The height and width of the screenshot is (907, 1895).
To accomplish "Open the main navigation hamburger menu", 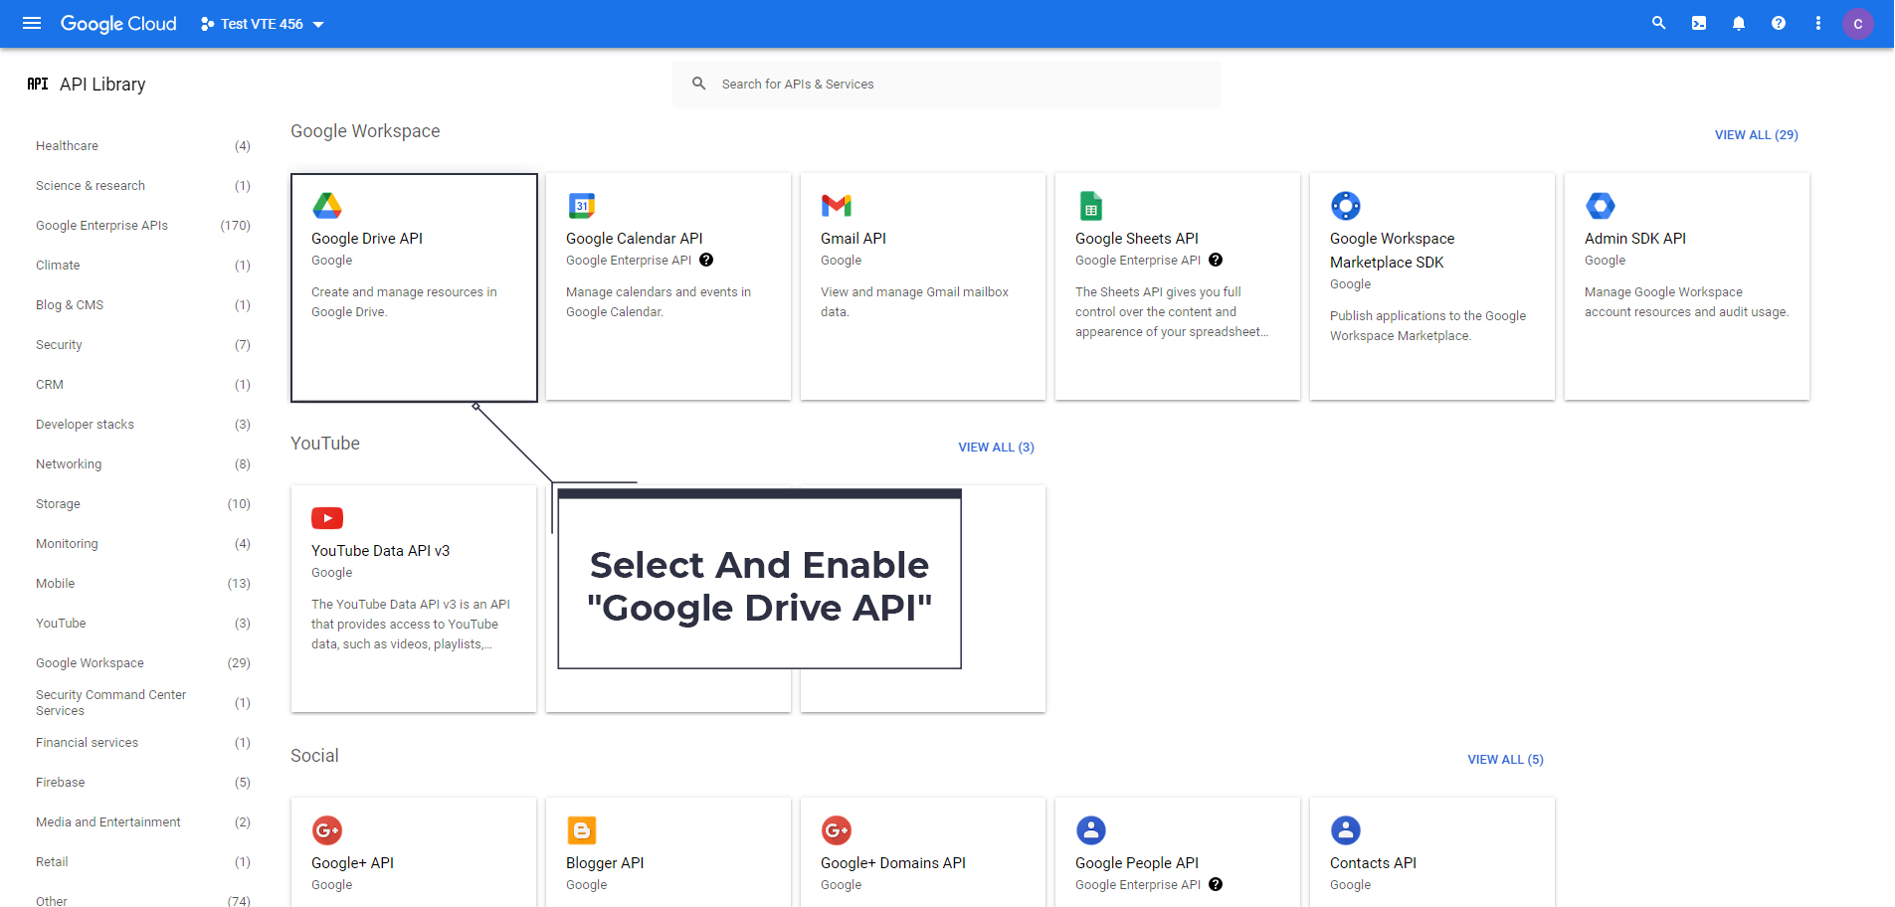I will point(32,23).
